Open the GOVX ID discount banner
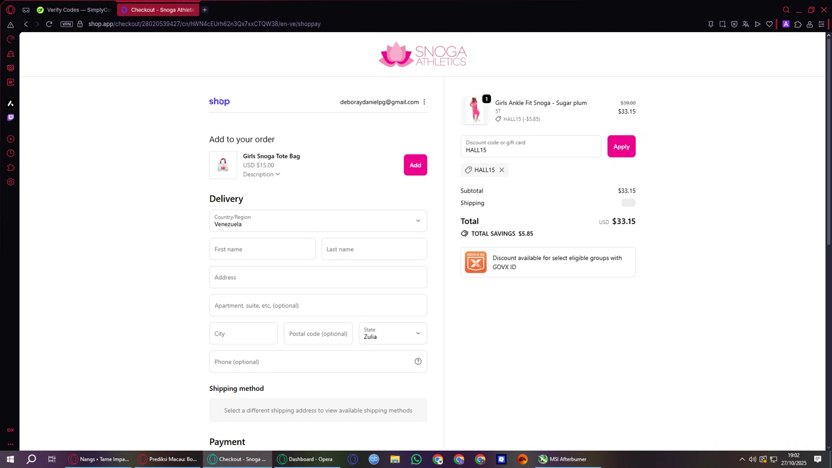832x468 pixels. (x=548, y=262)
